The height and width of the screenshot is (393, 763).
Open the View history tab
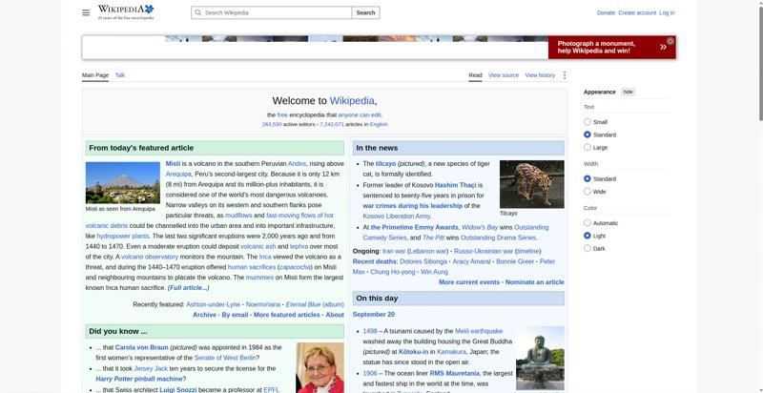[x=540, y=75]
